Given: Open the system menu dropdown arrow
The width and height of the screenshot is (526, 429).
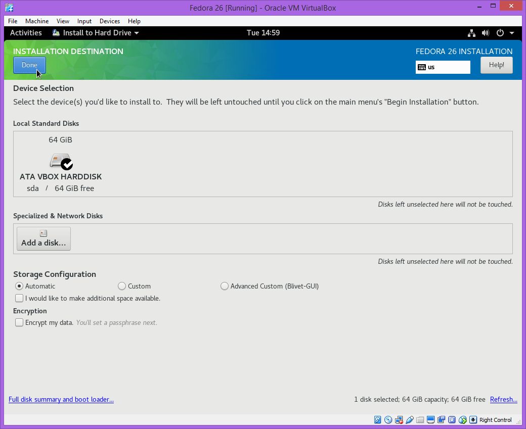Looking at the screenshot, I should coord(511,33).
